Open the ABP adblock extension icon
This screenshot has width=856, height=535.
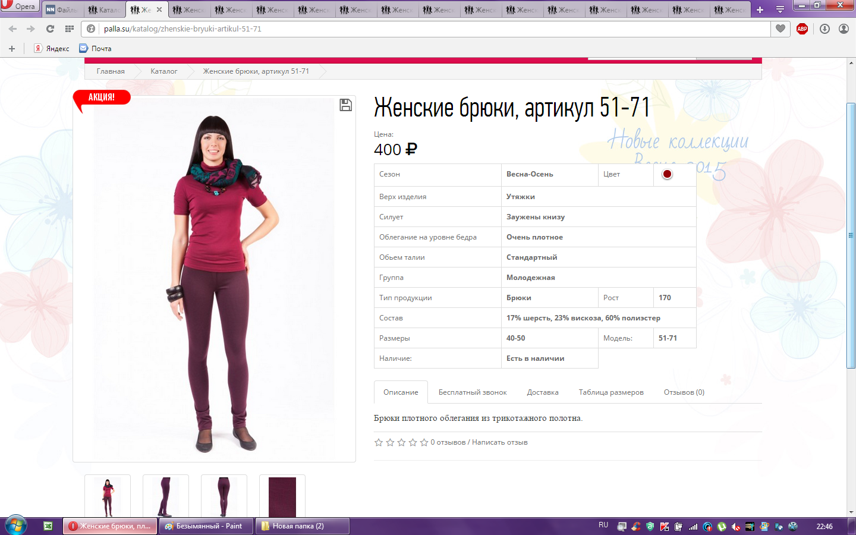802,29
